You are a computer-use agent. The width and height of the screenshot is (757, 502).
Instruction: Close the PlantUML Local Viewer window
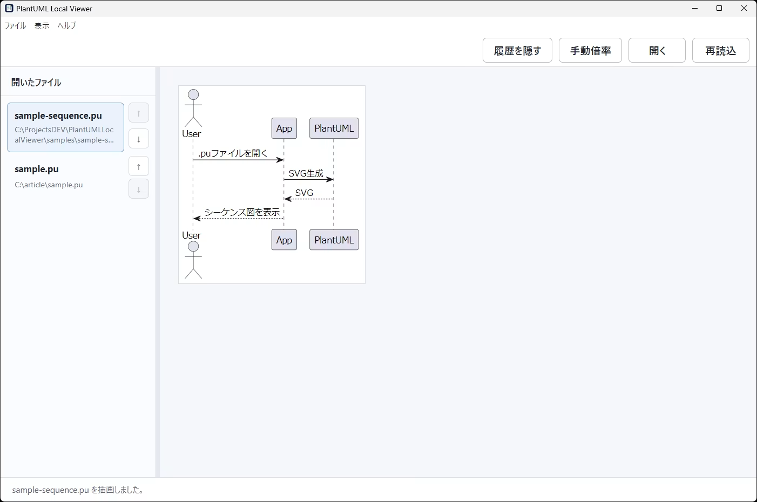point(744,8)
